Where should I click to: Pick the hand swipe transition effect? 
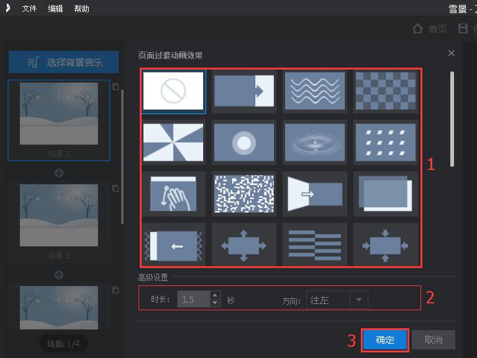pos(173,194)
